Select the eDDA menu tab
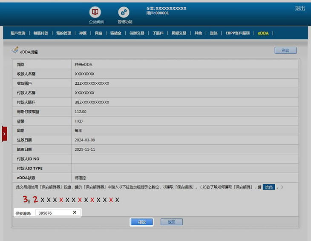The image size is (311, 241). pyautogui.click(x=263, y=33)
